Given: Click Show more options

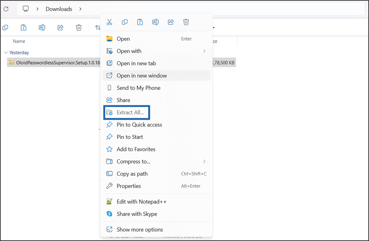Looking at the screenshot, I should (x=157, y=230).
